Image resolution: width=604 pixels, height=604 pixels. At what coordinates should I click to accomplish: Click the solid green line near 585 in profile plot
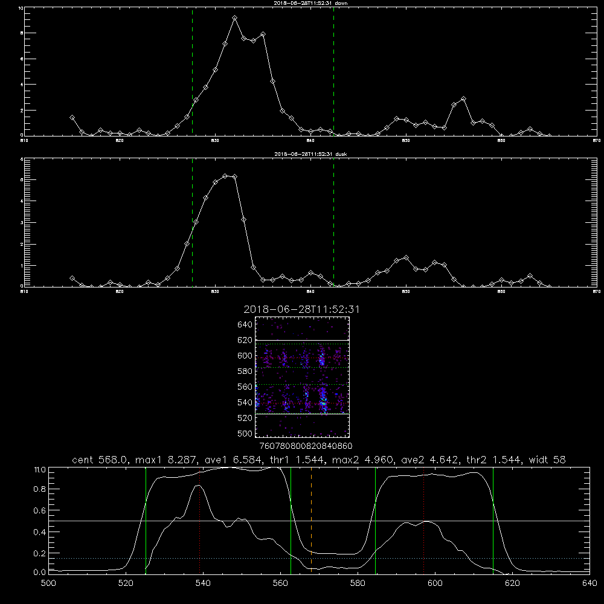(375, 521)
